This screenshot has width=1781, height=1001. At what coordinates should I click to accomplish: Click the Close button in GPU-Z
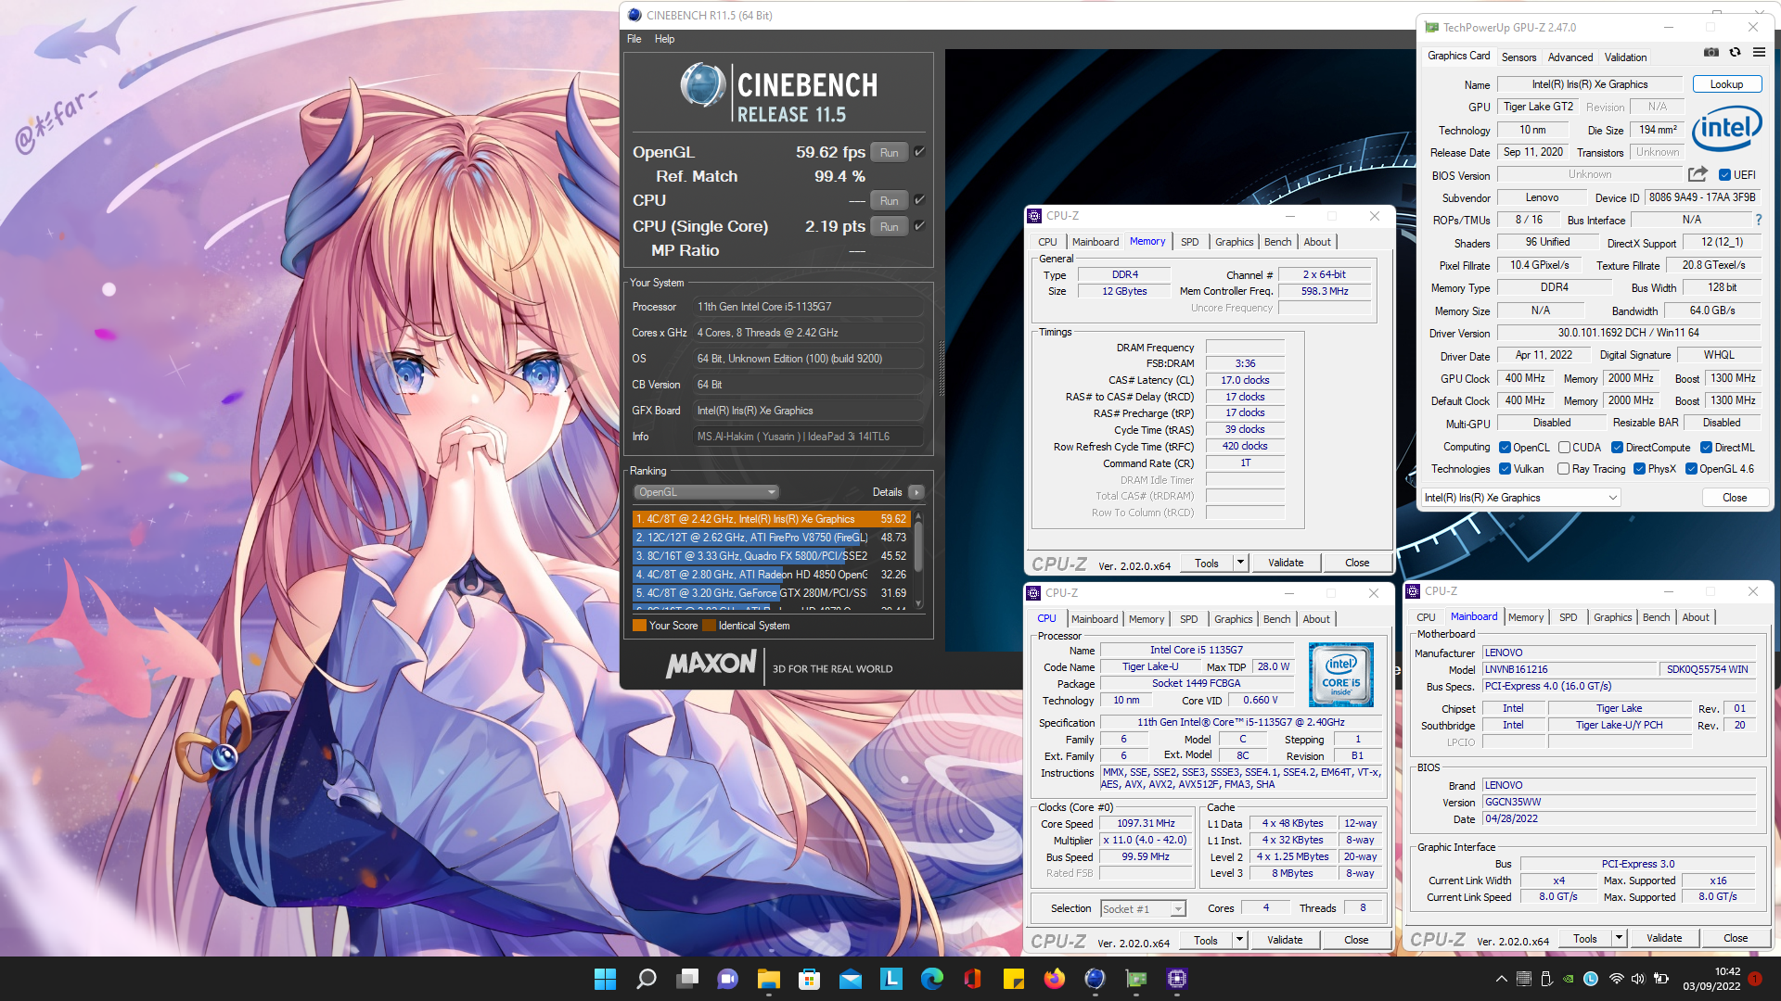pos(1735,498)
